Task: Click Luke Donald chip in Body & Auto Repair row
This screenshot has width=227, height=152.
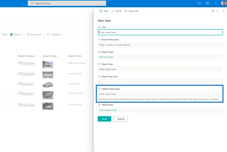Action: (26, 63)
